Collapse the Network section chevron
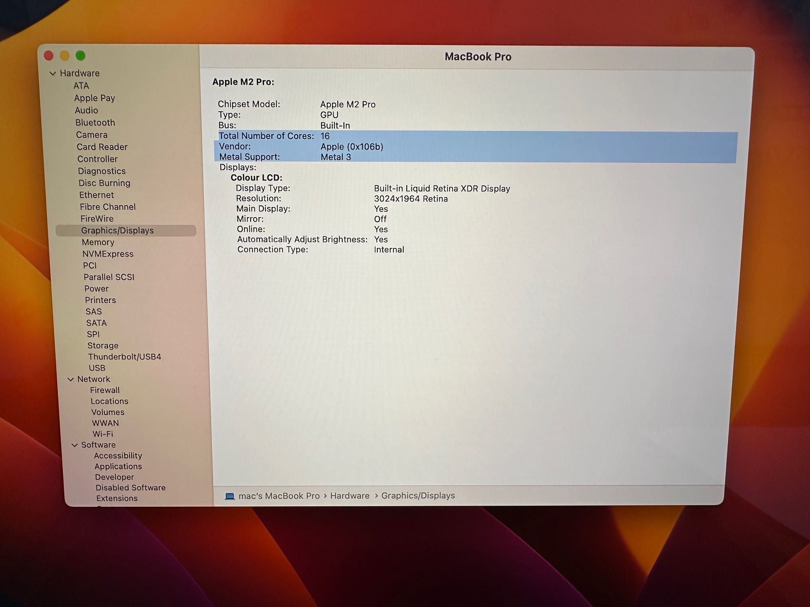The image size is (810, 607). point(70,379)
